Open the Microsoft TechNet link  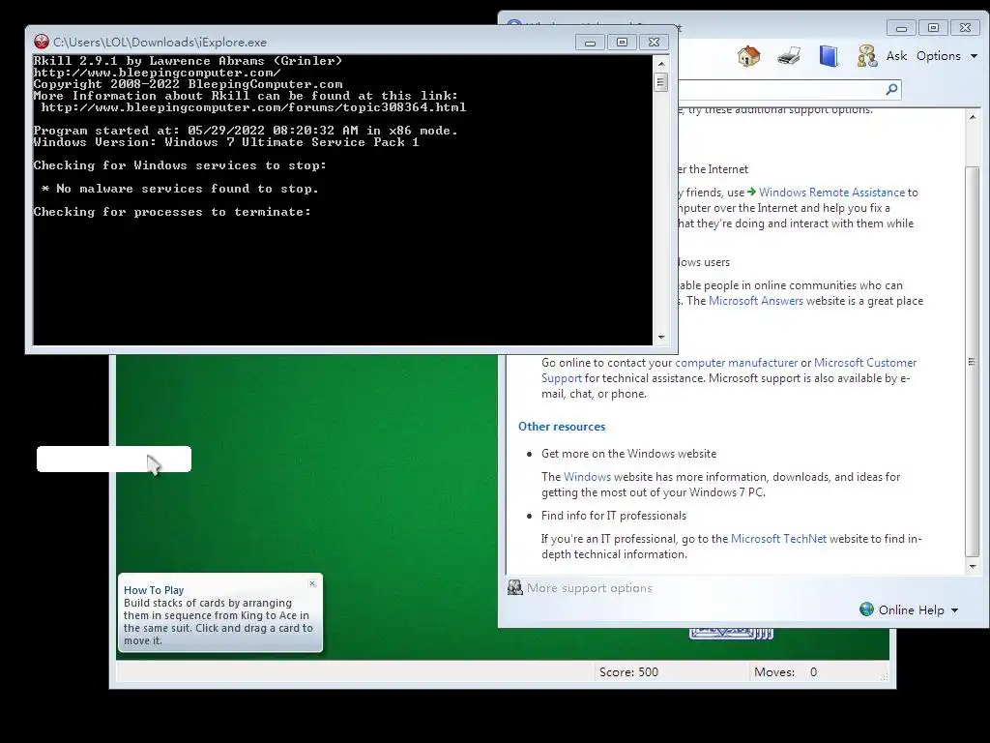[778, 538]
